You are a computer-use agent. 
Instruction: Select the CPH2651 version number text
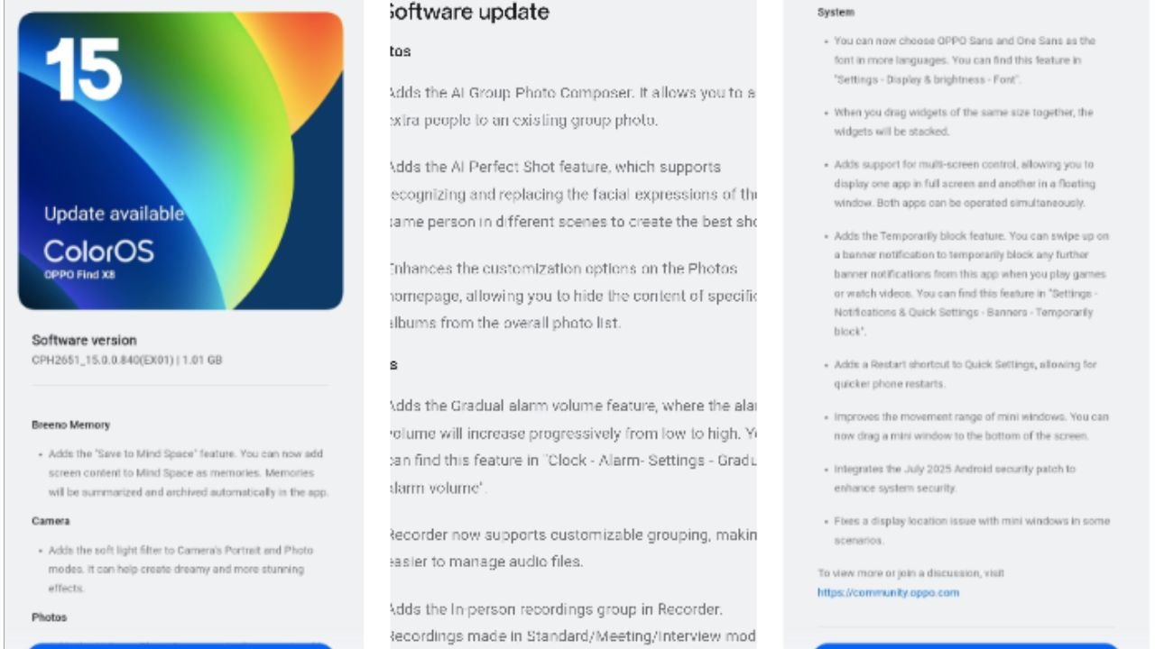pyautogui.click(x=126, y=360)
